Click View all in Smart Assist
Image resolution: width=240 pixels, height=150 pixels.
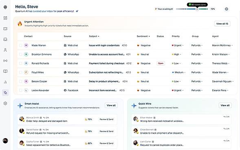(111, 105)
